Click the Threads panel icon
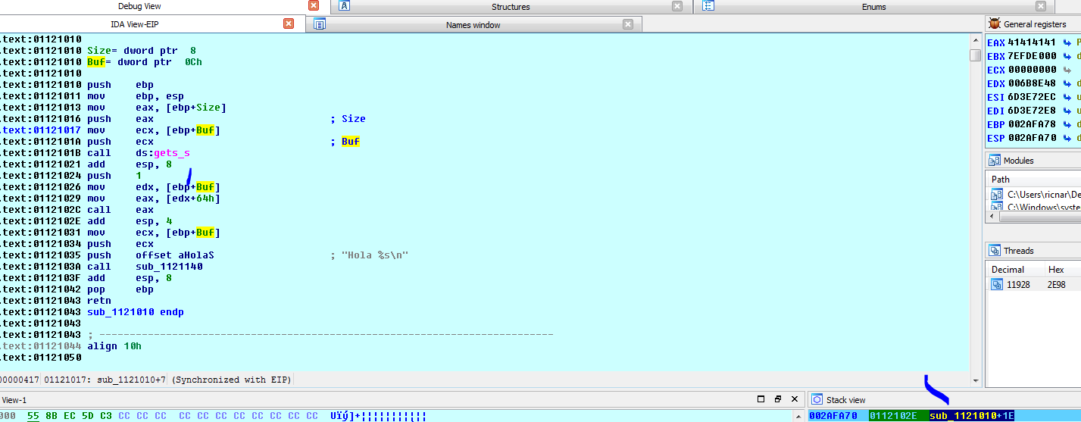The height and width of the screenshot is (422, 1081). click(x=995, y=251)
